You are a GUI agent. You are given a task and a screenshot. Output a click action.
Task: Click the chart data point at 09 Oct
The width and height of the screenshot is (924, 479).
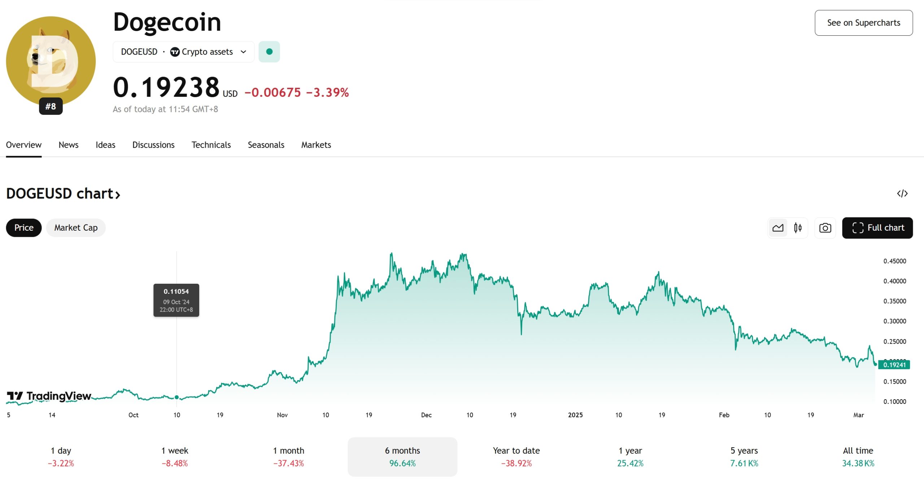pyautogui.click(x=176, y=397)
